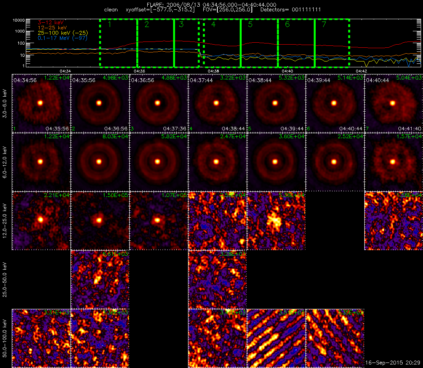Screen dimensions: 423x368
Task: Select the striped 50.0-100.0 keV image for interval 5
Action: click(x=276, y=338)
